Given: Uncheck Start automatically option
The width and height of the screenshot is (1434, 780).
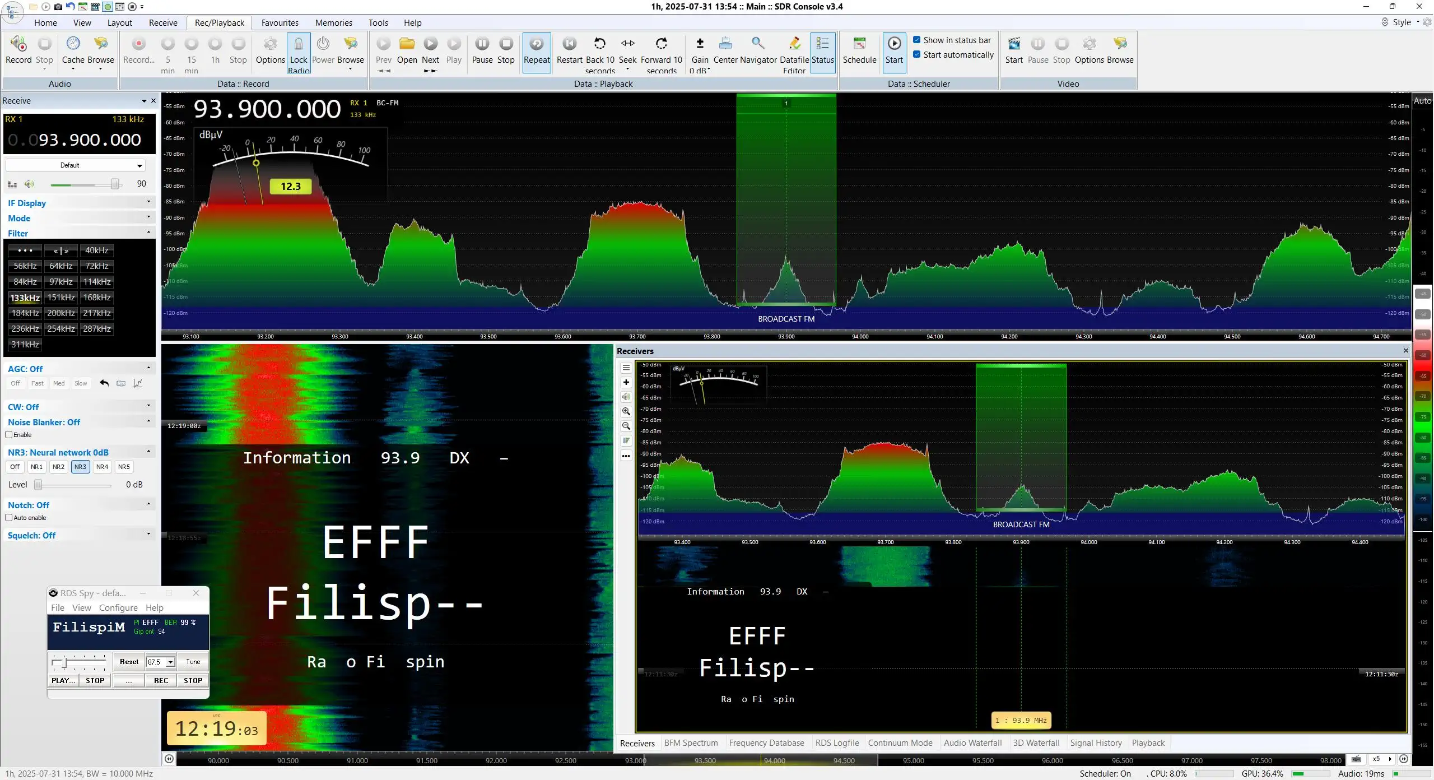Looking at the screenshot, I should [x=917, y=54].
